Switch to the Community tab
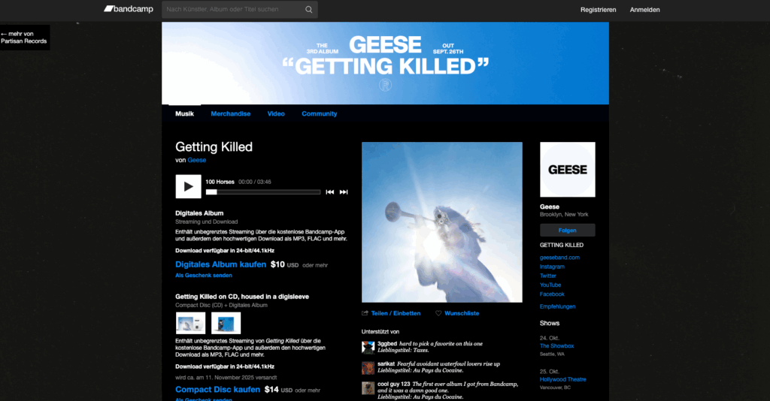Image resolution: width=770 pixels, height=401 pixels. pos(319,114)
